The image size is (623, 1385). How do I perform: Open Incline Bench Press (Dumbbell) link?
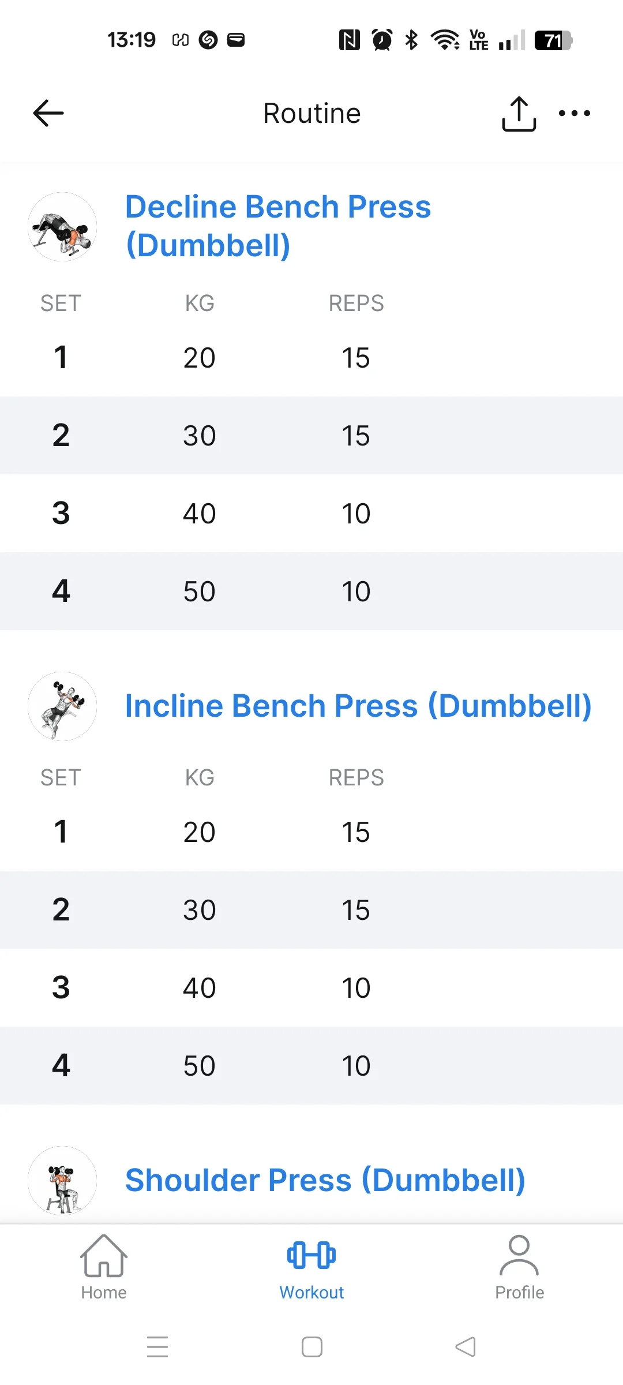pos(358,706)
